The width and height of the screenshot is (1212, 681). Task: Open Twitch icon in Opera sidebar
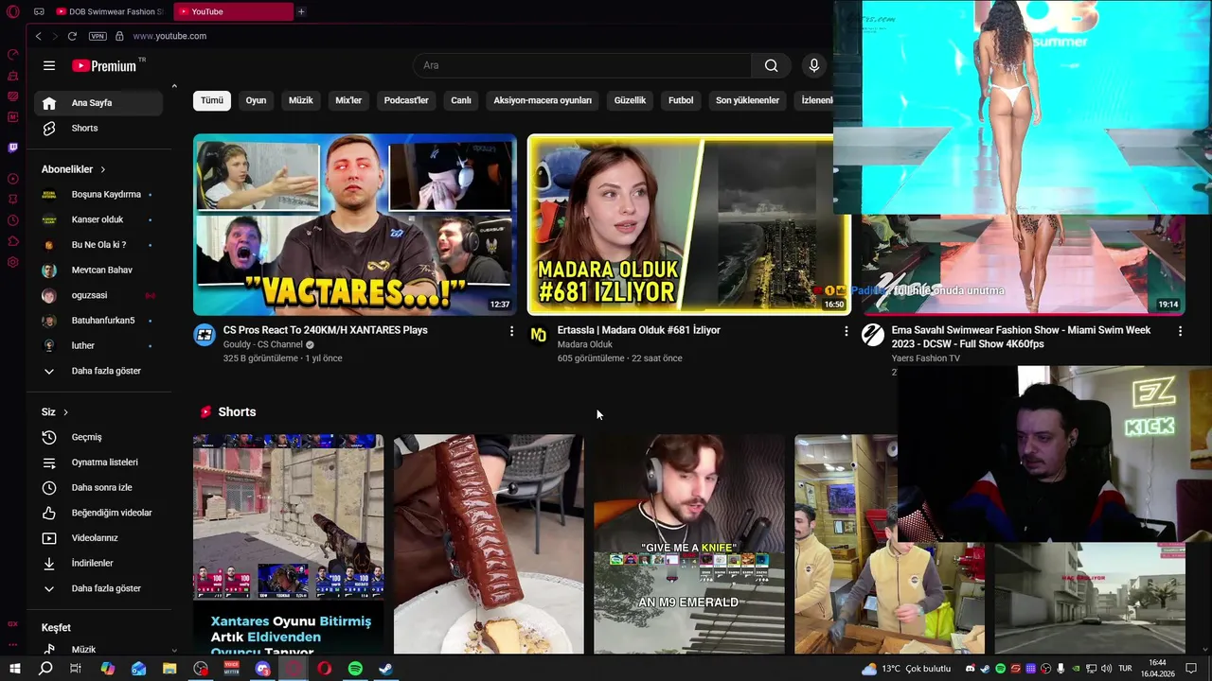(x=13, y=148)
